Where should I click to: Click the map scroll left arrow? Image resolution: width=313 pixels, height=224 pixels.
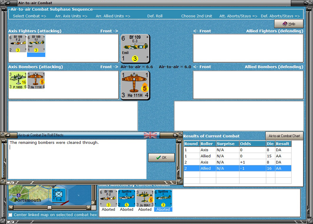click(11, 208)
